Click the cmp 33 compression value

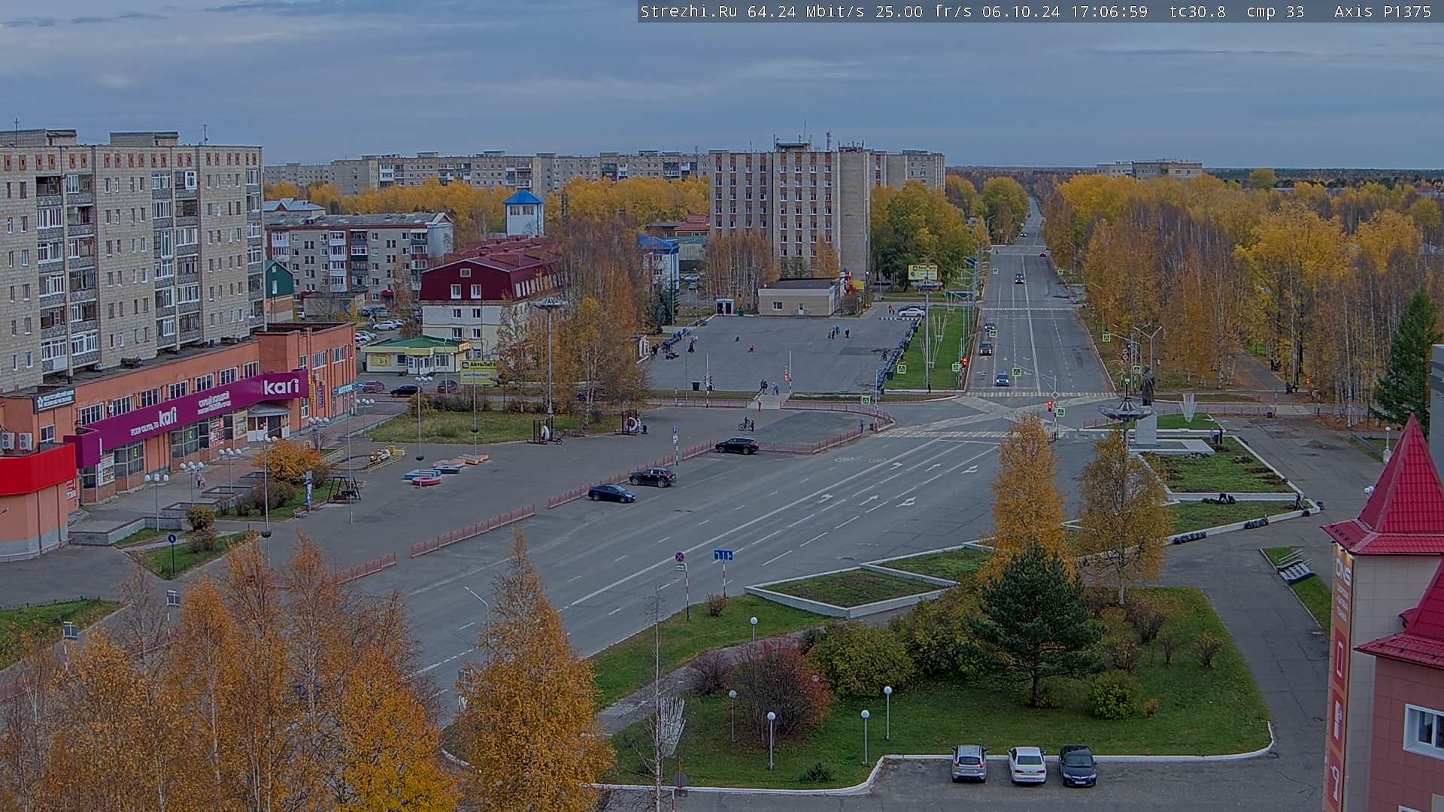click(1275, 11)
